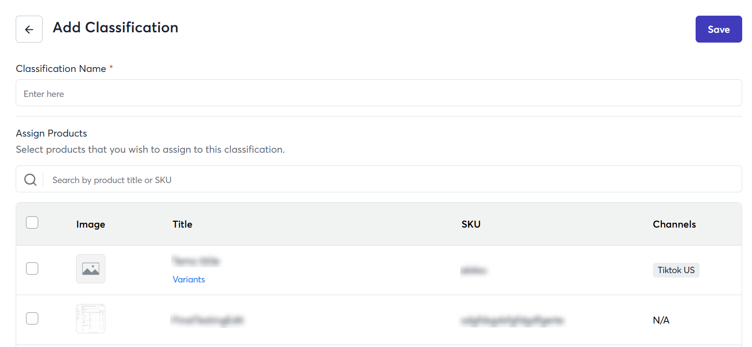The width and height of the screenshot is (752, 347).
Task: Click the placeholder image icon in first row
Action: tap(91, 269)
